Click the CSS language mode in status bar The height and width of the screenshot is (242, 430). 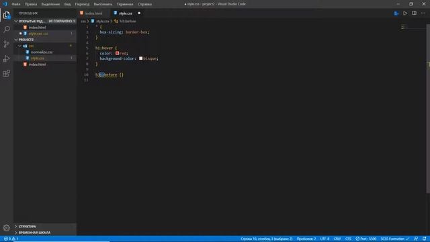[x=348, y=239]
